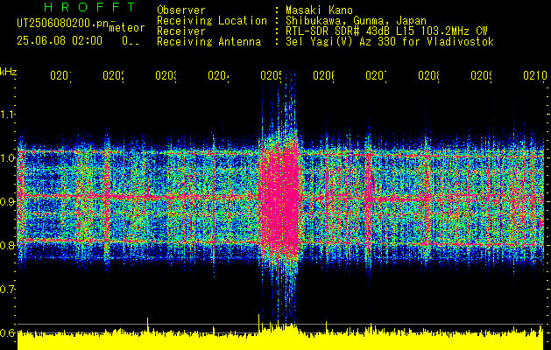Click the Observer label
551x350 pixels.
point(181,10)
